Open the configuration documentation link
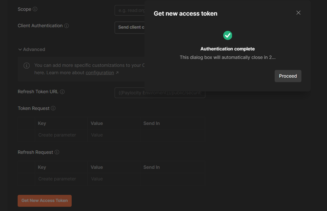Image resolution: width=327 pixels, height=211 pixels. click(100, 73)
